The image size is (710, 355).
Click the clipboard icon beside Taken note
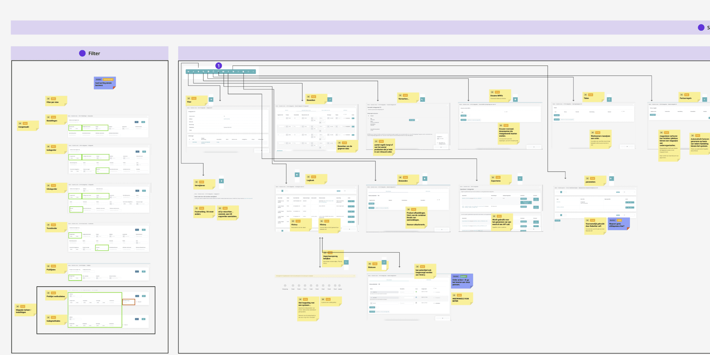(609, 99)
